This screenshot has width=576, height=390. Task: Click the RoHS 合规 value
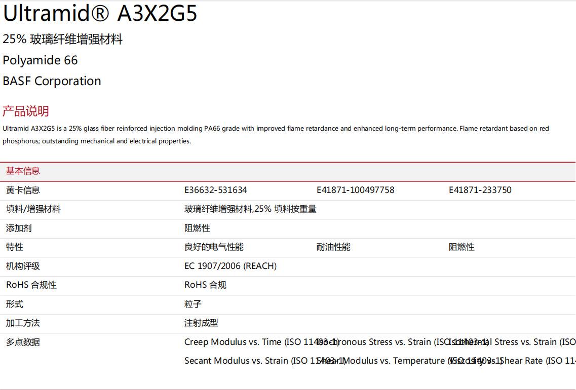coord(205,285)
